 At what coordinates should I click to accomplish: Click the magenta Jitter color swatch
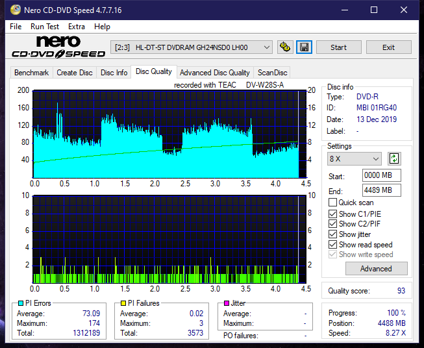pyautogui.click(x=227, y=303)
